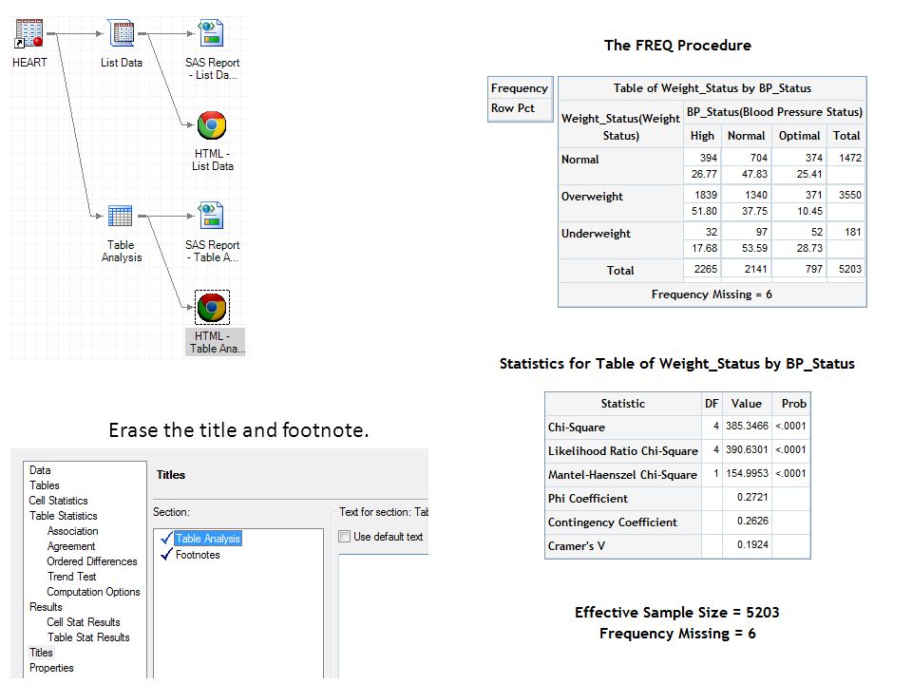Open the HTML - Table Analysis Chrome icon
The width and height of the screenshot is (912, 684).
(x=212, y=307)
